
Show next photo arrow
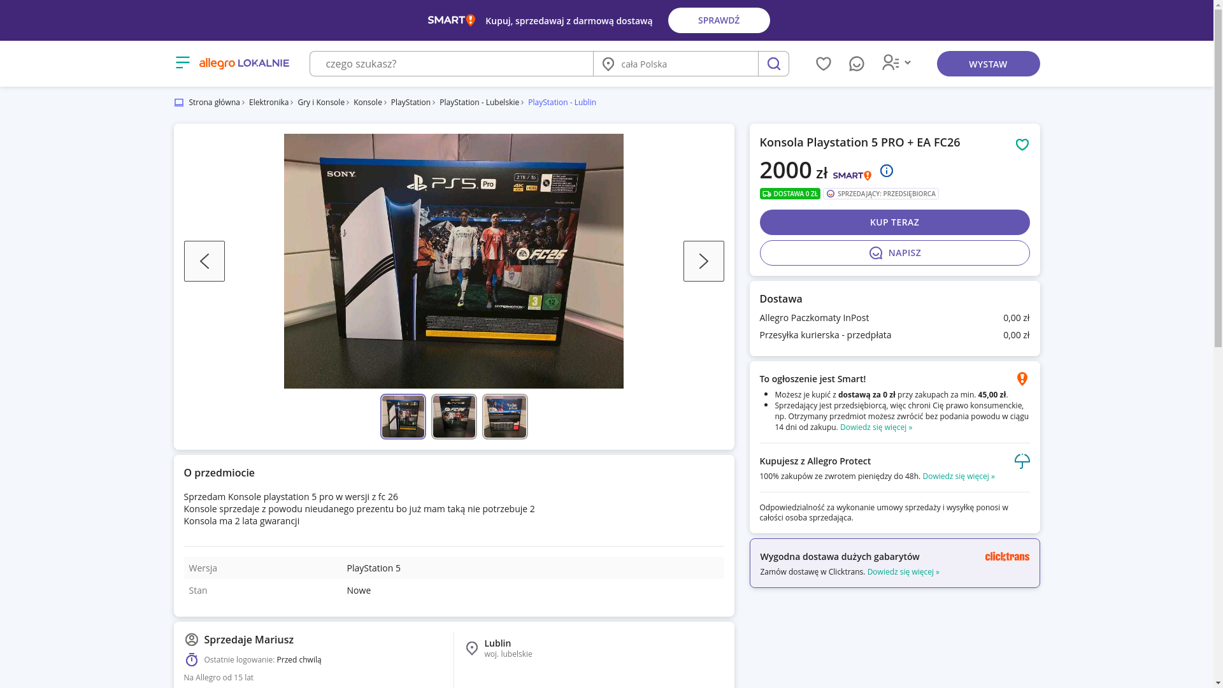pyautogui.click(x=703, y=261)
